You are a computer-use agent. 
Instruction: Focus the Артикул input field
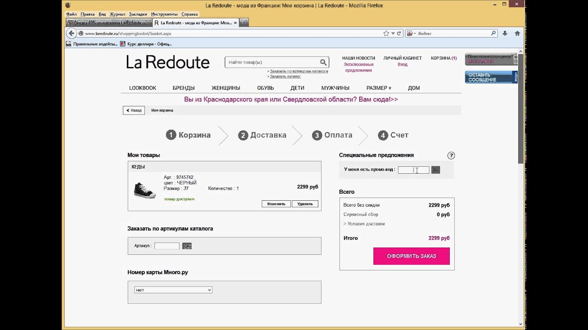pyautogui.click(x=167, y=246)
